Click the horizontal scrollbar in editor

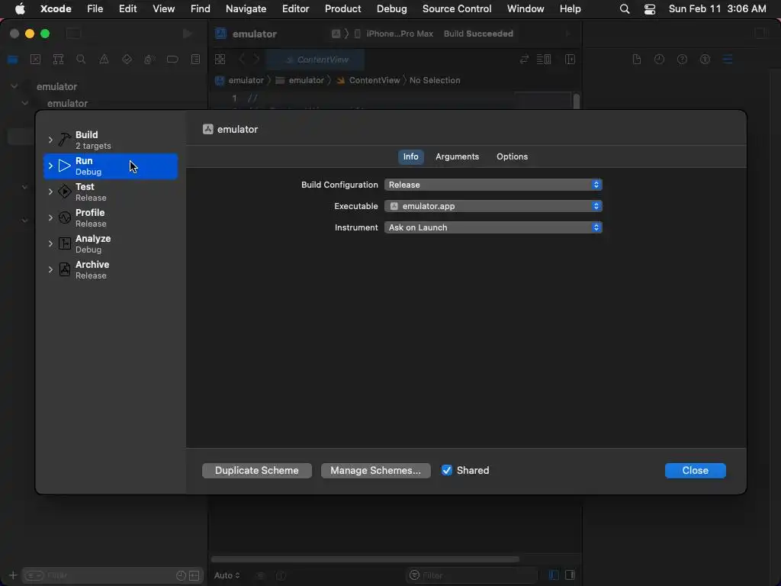coord(365,559)
